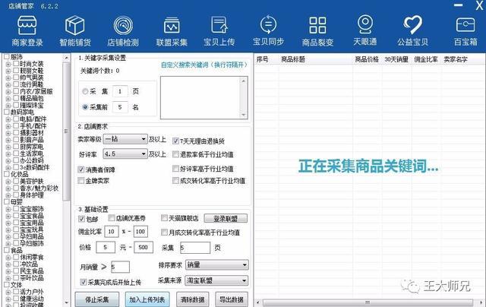Enable 好评率高于行业均值 checkbox
Image resolution: width=486 pixels, height=307 pixels.
click(x=175, y=169)
